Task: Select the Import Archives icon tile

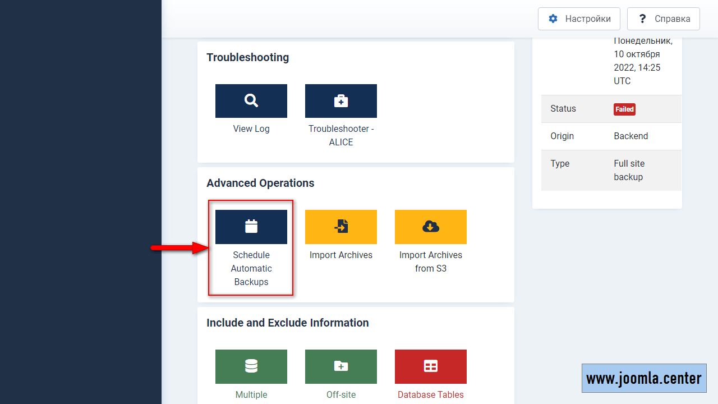Action: tap(341, 227)
